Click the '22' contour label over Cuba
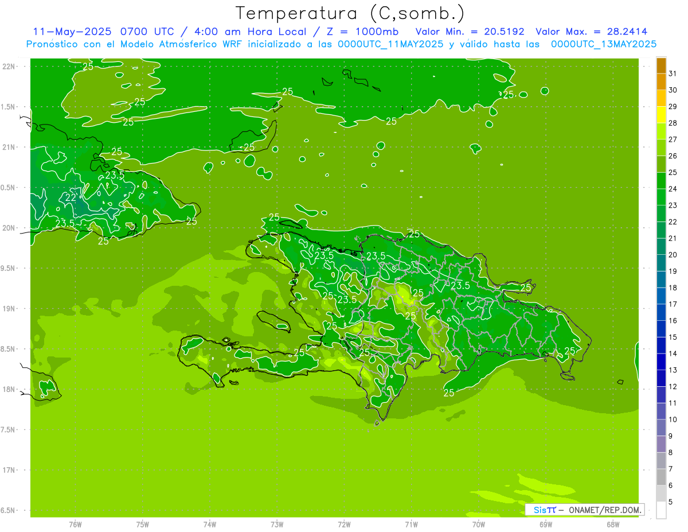This screenshot has height=532, width=688. pyautogui.click(x=71, y=197)
